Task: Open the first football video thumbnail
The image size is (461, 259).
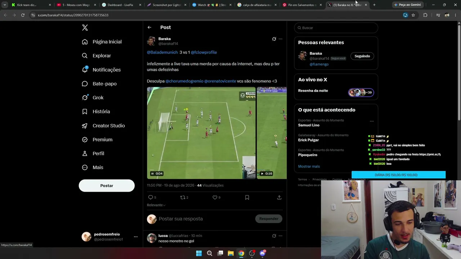Action: tap(201, 133)
